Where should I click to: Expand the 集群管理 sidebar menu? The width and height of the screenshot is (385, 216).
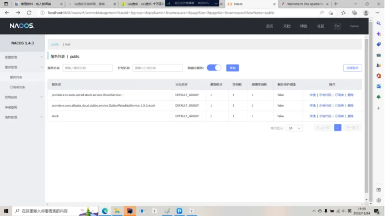pyautogui.click(x=22, y=117)
